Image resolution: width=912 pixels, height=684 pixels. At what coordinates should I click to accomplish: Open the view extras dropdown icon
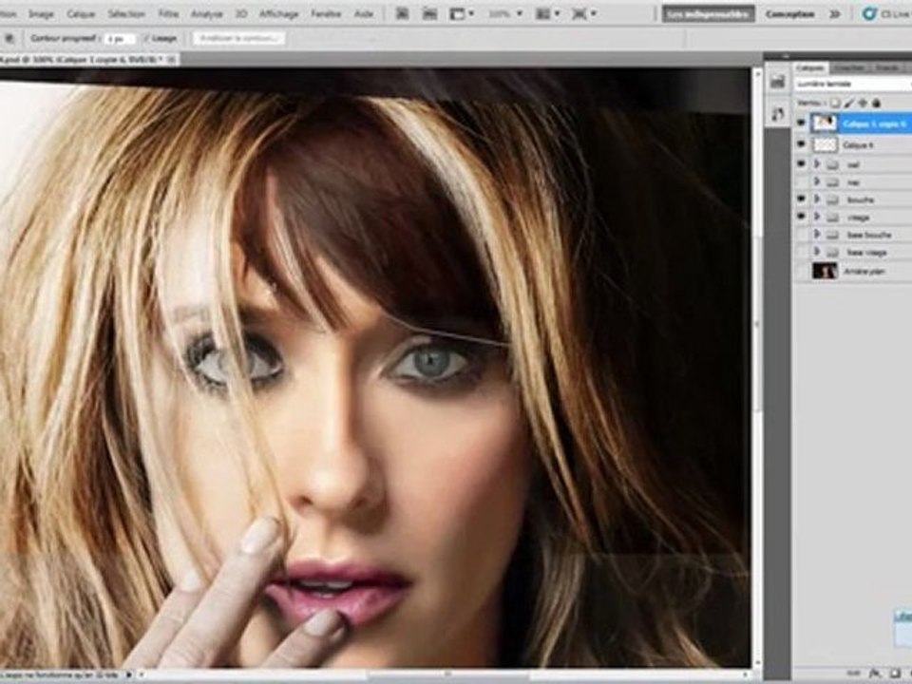point(463,13)
